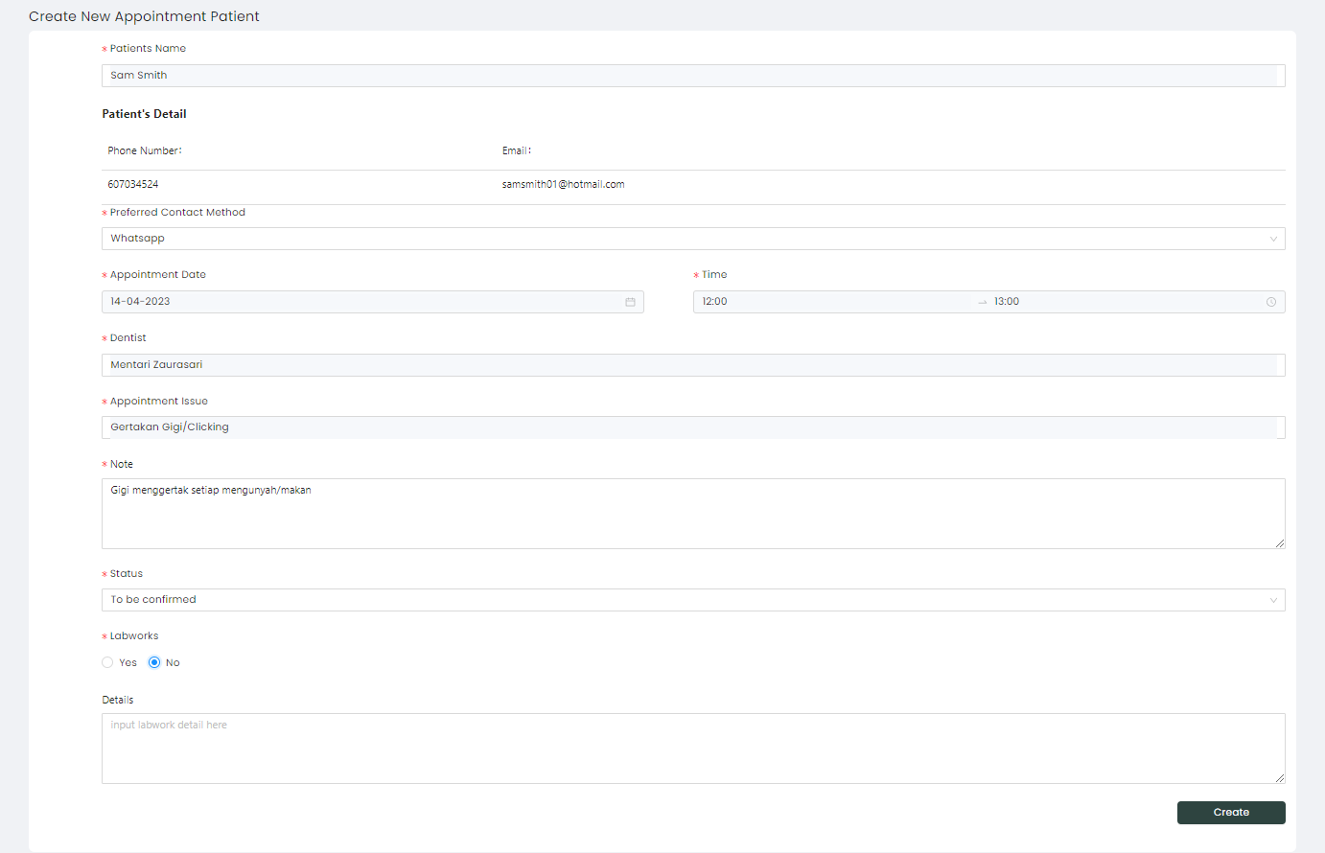The height and width of the screenshot is (853, 1325).
Task: Click into the Note text area
Action: click(x=693, y=514)
